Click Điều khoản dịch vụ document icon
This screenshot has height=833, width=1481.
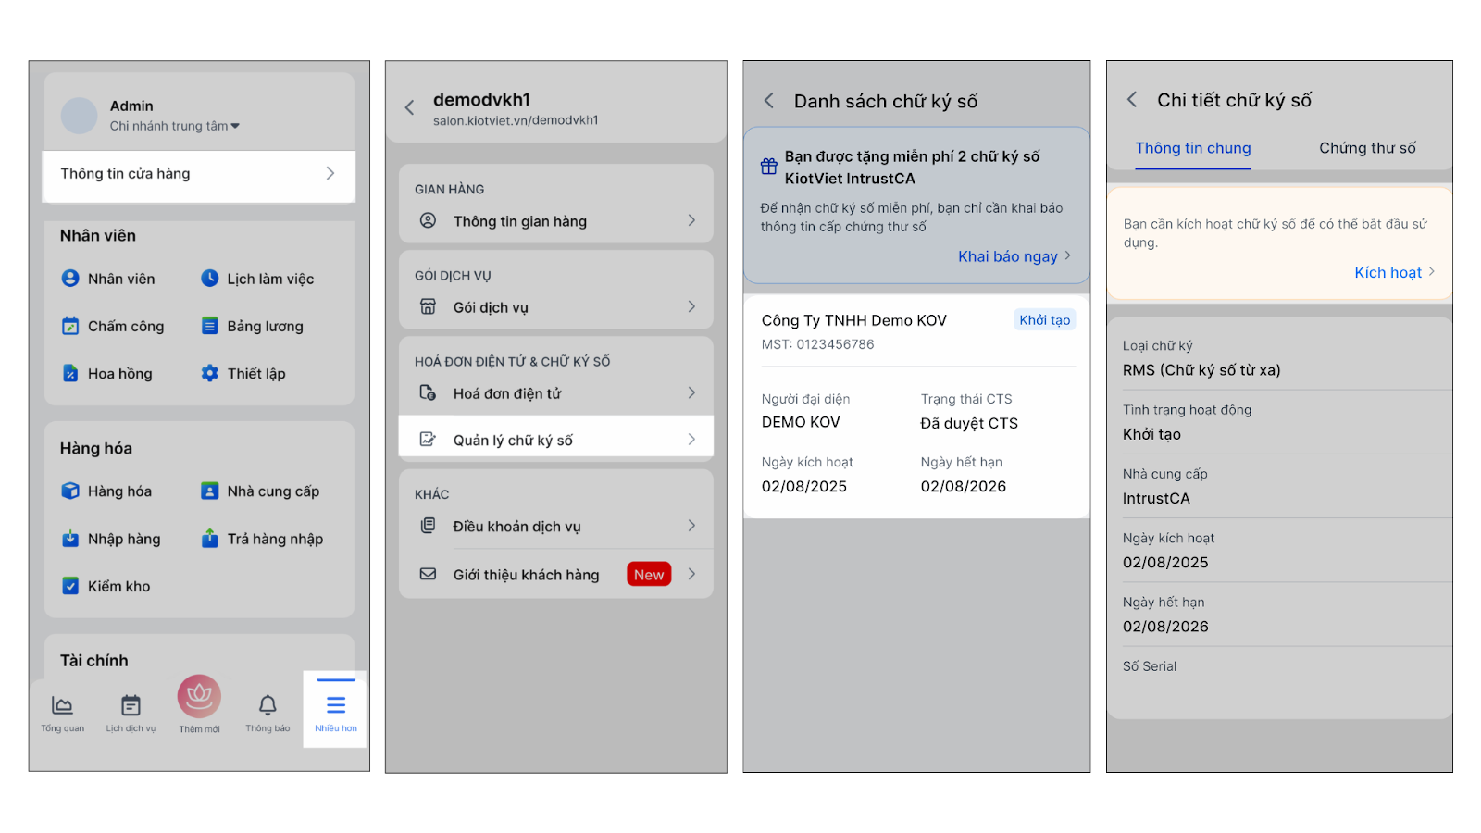point(428,525)
